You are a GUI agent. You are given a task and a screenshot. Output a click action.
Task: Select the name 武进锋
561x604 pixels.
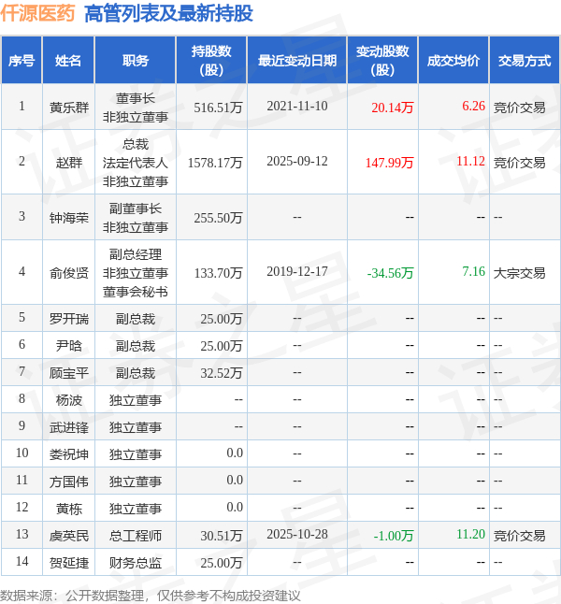pyautogui.click(x=69, y=427)
